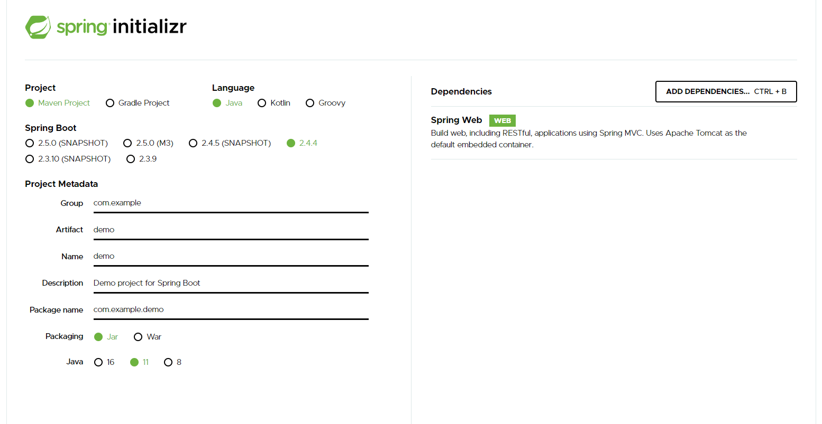
Task: Click the Language section heading
Action: [233, 88]
